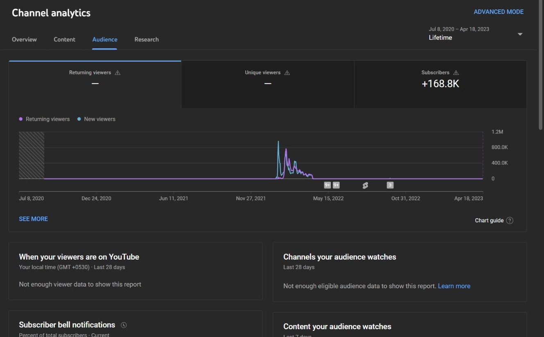Click the +168.8K subscribers value
Image resolution: width=544 pixels, height=337 pixels.
440,84
